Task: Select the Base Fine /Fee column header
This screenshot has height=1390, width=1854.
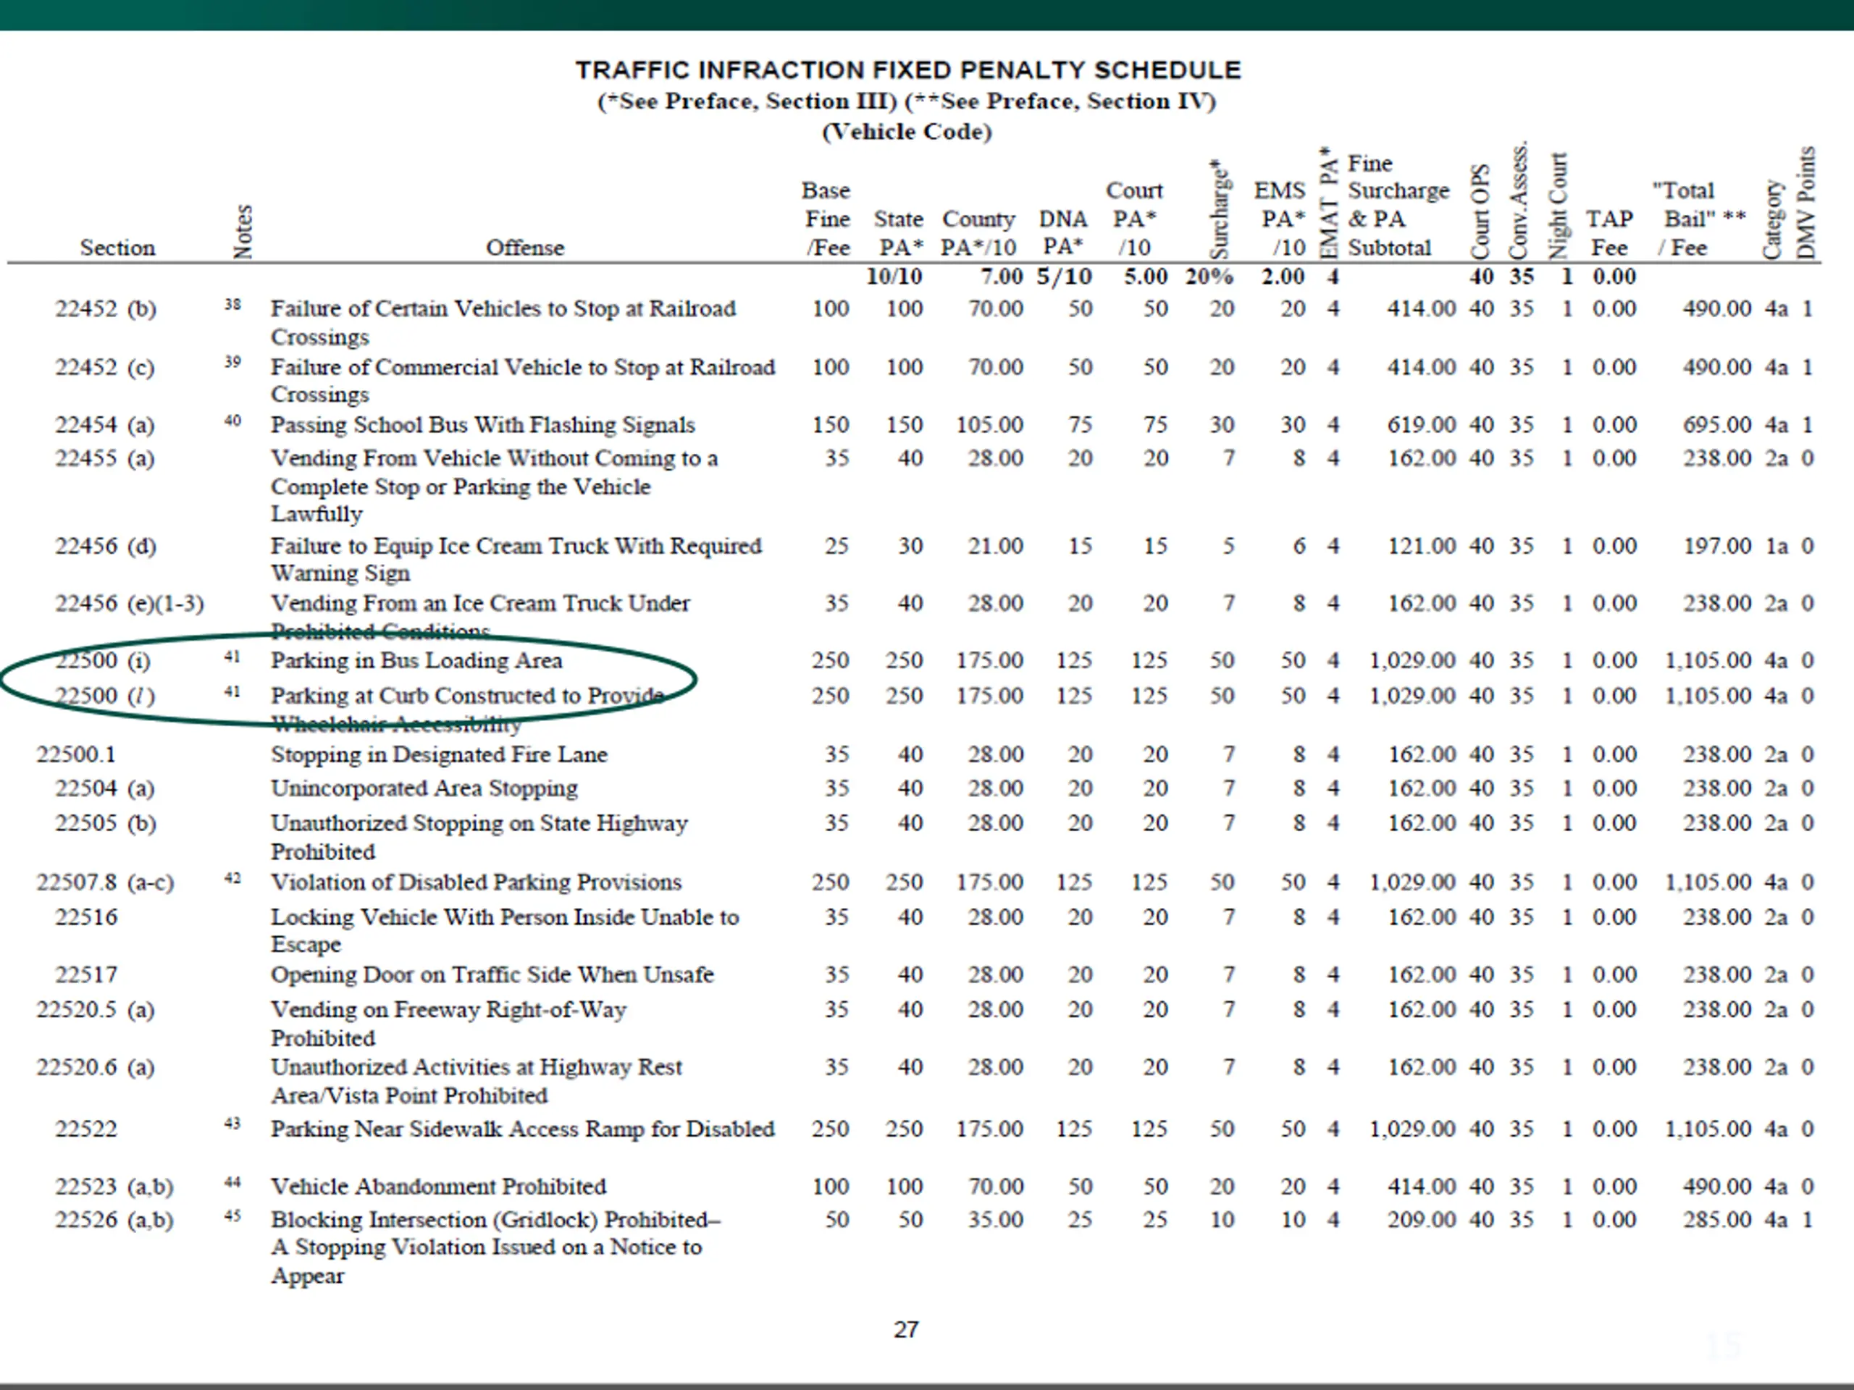Action: [x=826, y=219]
